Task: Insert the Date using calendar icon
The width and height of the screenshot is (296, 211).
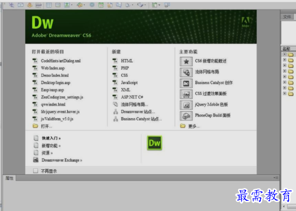Action: pyautogui.click(x=101, y=5)
